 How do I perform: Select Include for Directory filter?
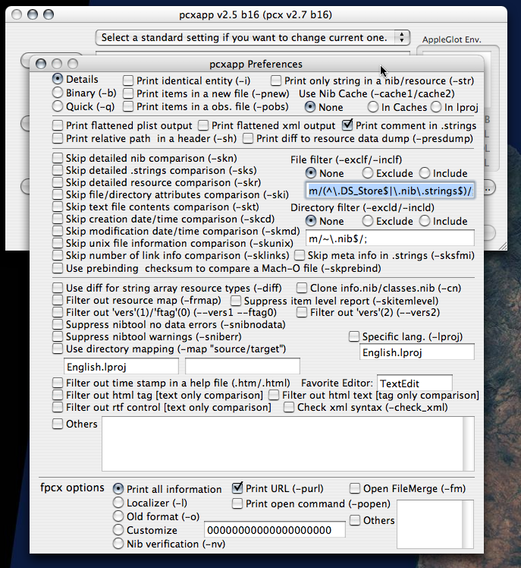tap(424, 221)
